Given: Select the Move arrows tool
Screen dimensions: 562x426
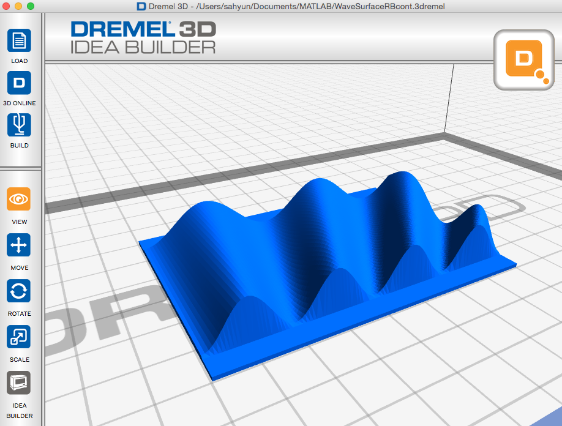Looking at the screenshot, I should point(18,245).
